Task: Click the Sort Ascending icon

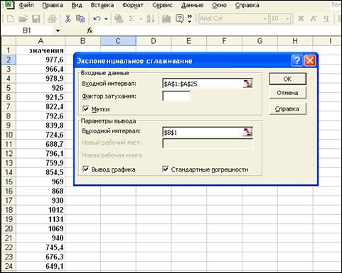Action: pos(151,18)
